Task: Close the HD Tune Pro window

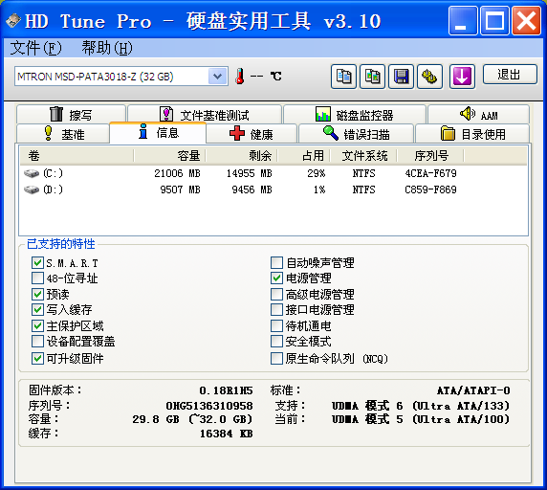Action: point(526,21)
